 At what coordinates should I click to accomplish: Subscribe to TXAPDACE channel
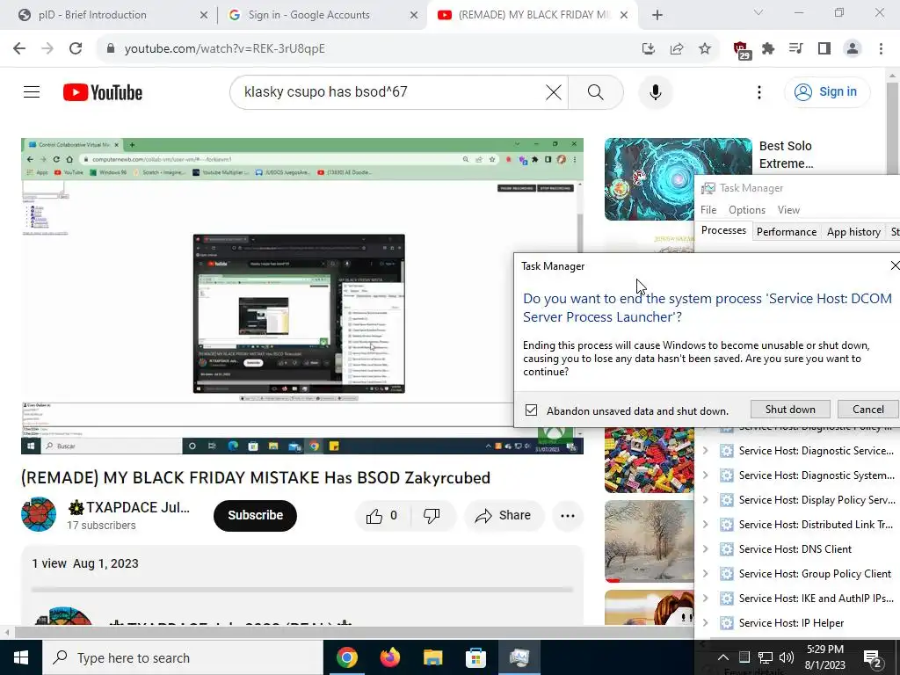pyautogui.click(x=256, y=515)
